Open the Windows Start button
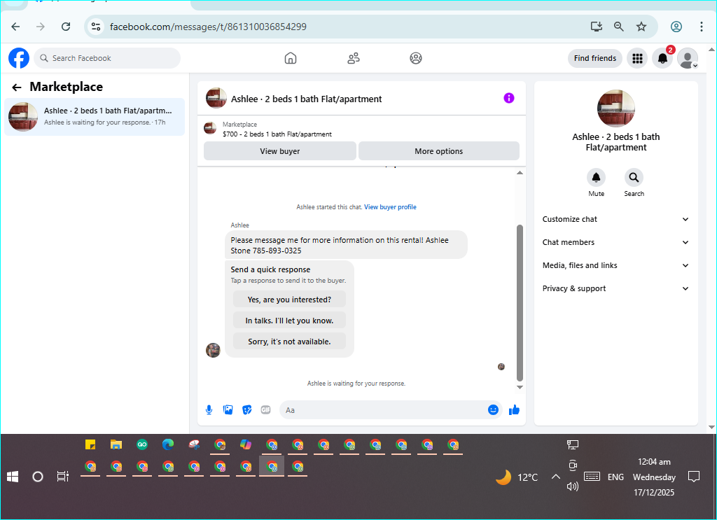The height and width of the screenshot is (520, 717). click(13, 477)
